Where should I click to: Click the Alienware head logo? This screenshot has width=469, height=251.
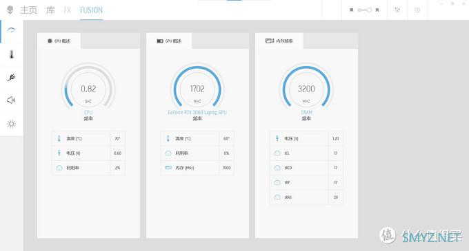click(x=10, y=10)
